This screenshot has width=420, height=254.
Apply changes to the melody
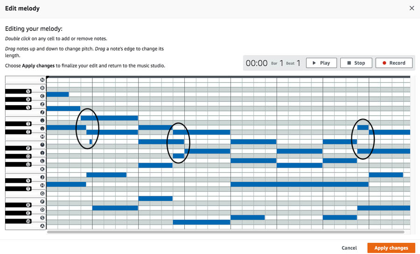(391, 248)
